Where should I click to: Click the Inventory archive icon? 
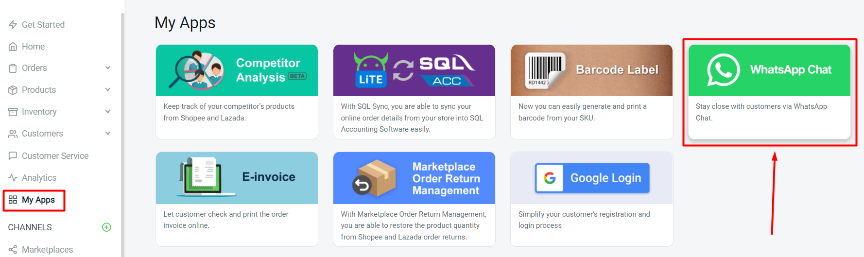[13, 112]
